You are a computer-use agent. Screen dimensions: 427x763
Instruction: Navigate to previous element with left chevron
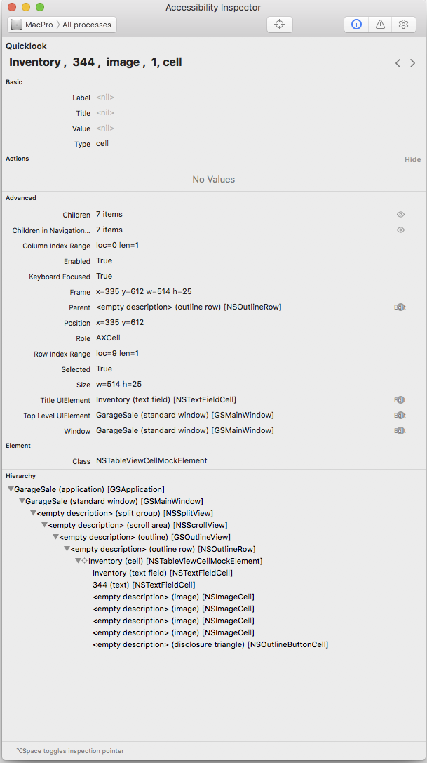pyautogui.click(x=398, y=63)
